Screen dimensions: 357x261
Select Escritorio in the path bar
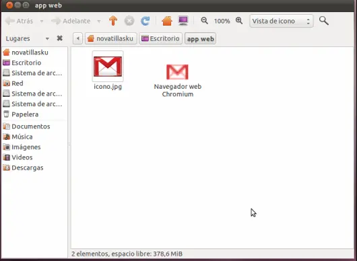(160, 38)
